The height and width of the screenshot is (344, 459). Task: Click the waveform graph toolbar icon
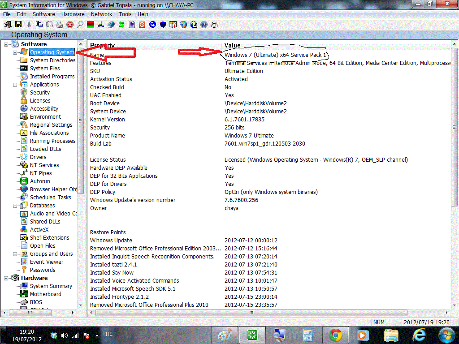click(101, 25)
